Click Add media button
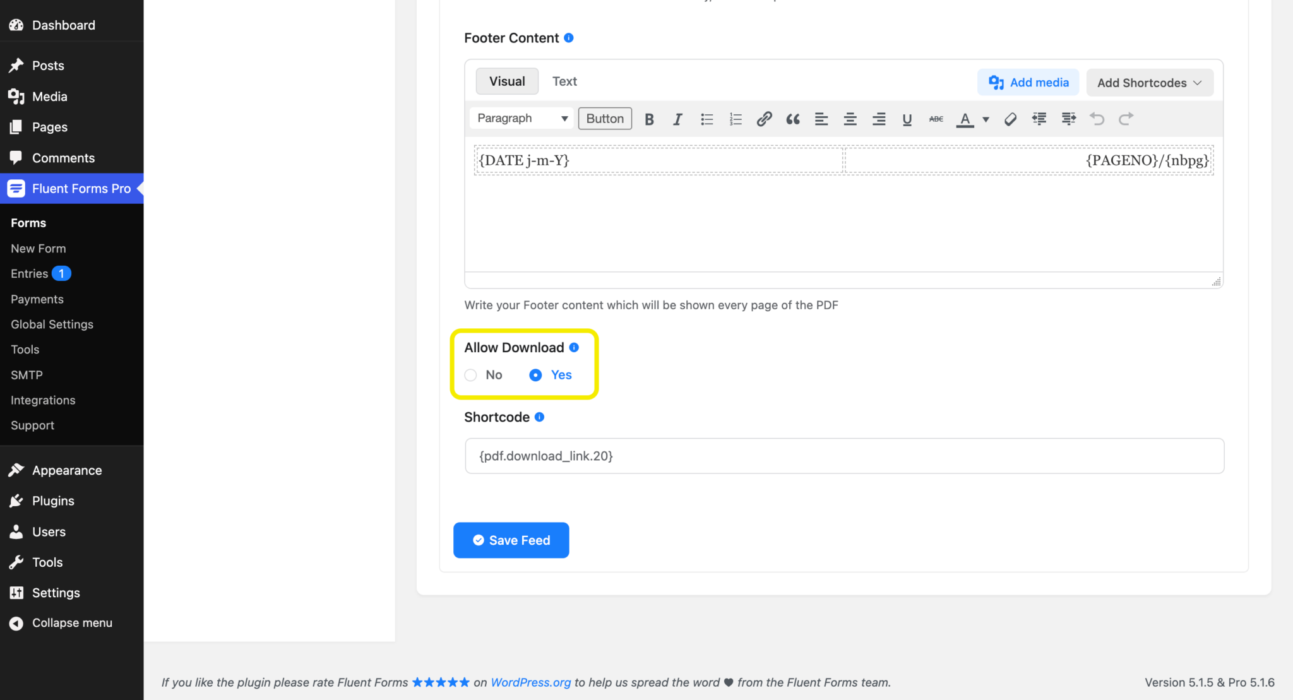The image size is (1293, 700). point(1028,83)
